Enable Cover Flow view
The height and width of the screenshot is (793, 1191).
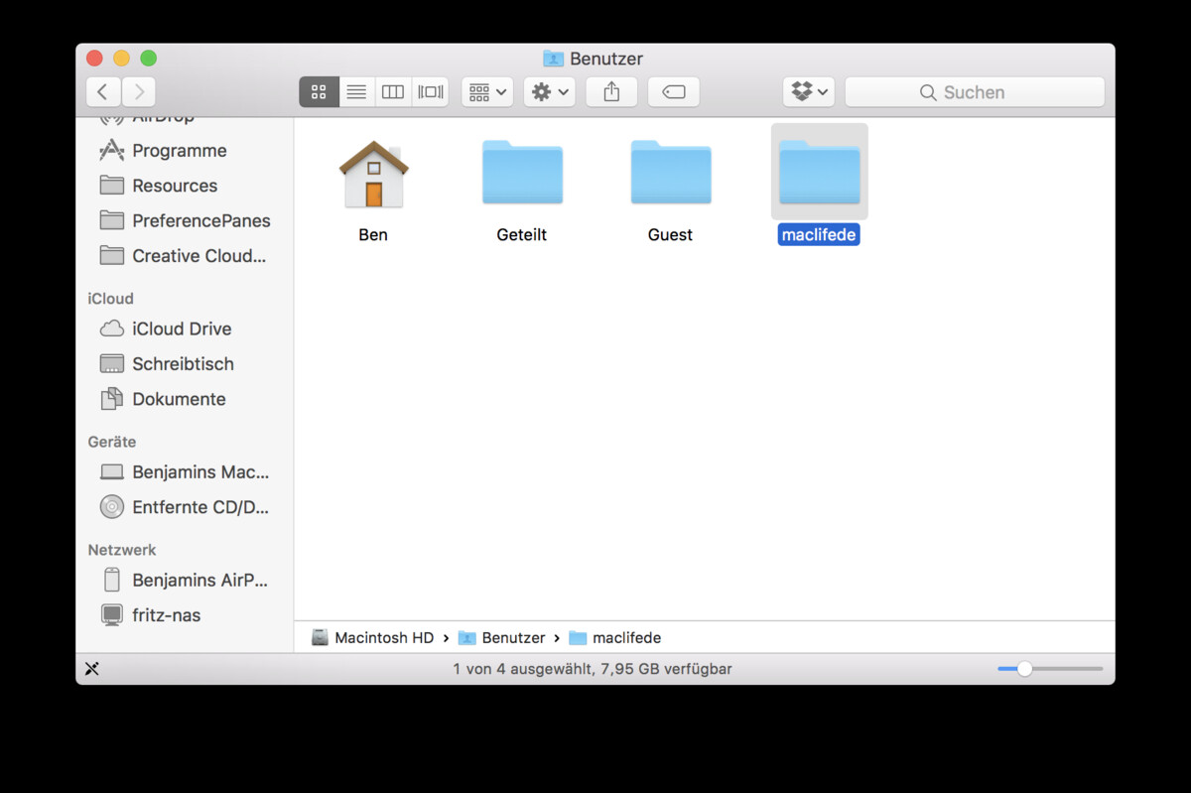click(x=430, y=91)
